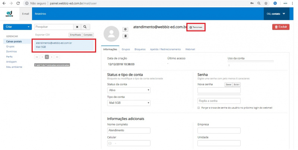Screen dimensions: 298x150
Task: Enable forced password change on next login
Action: [199, 108]
